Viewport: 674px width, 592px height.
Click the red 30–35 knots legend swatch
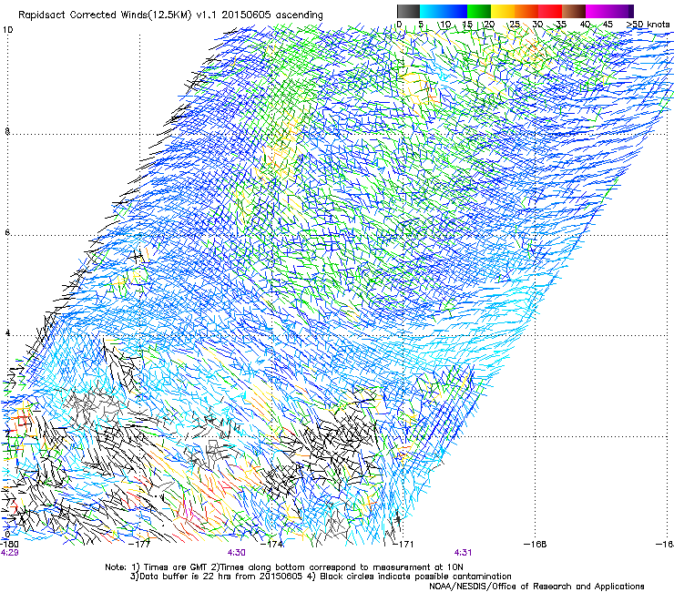pos(550,11)
